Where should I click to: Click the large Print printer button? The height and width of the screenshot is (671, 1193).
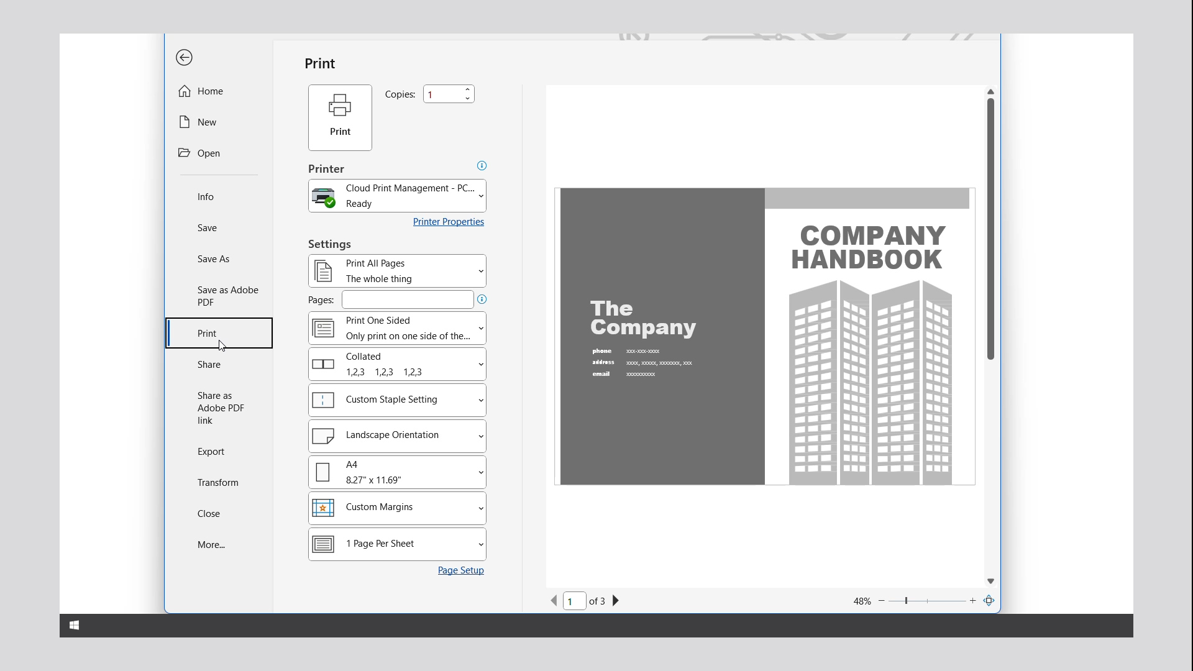click(x=340, y=117)
